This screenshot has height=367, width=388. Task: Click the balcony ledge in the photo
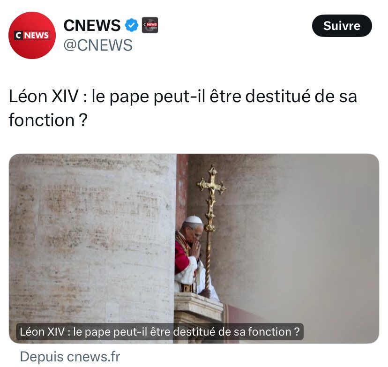click(x=199, y=308)
